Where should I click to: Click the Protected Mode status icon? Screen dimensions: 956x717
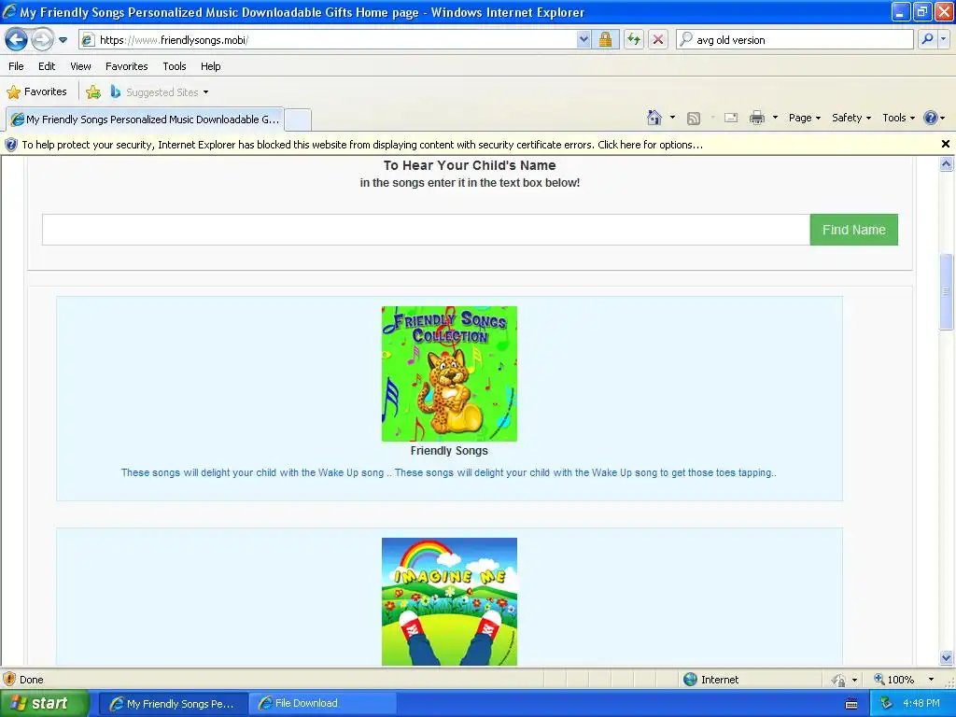tap(839, 680)
